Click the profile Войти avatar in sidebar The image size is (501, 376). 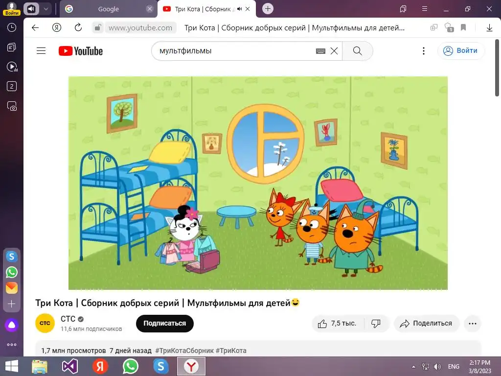click(12, 9)
